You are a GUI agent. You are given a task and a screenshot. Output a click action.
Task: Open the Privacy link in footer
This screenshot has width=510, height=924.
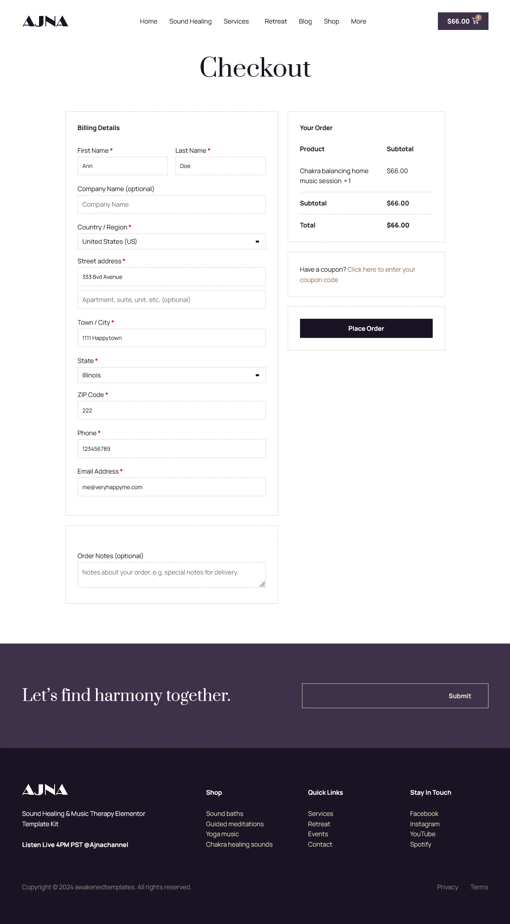447,887
